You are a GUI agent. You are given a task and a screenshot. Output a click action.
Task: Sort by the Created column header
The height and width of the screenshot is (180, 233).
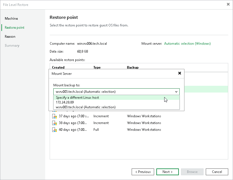coord(58,67)
